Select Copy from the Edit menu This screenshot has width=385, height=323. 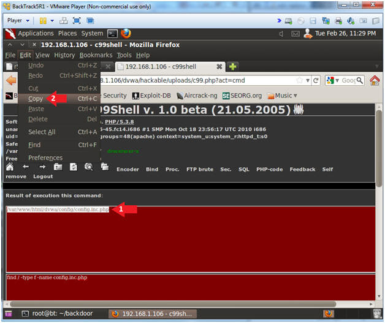click(59, 99)
